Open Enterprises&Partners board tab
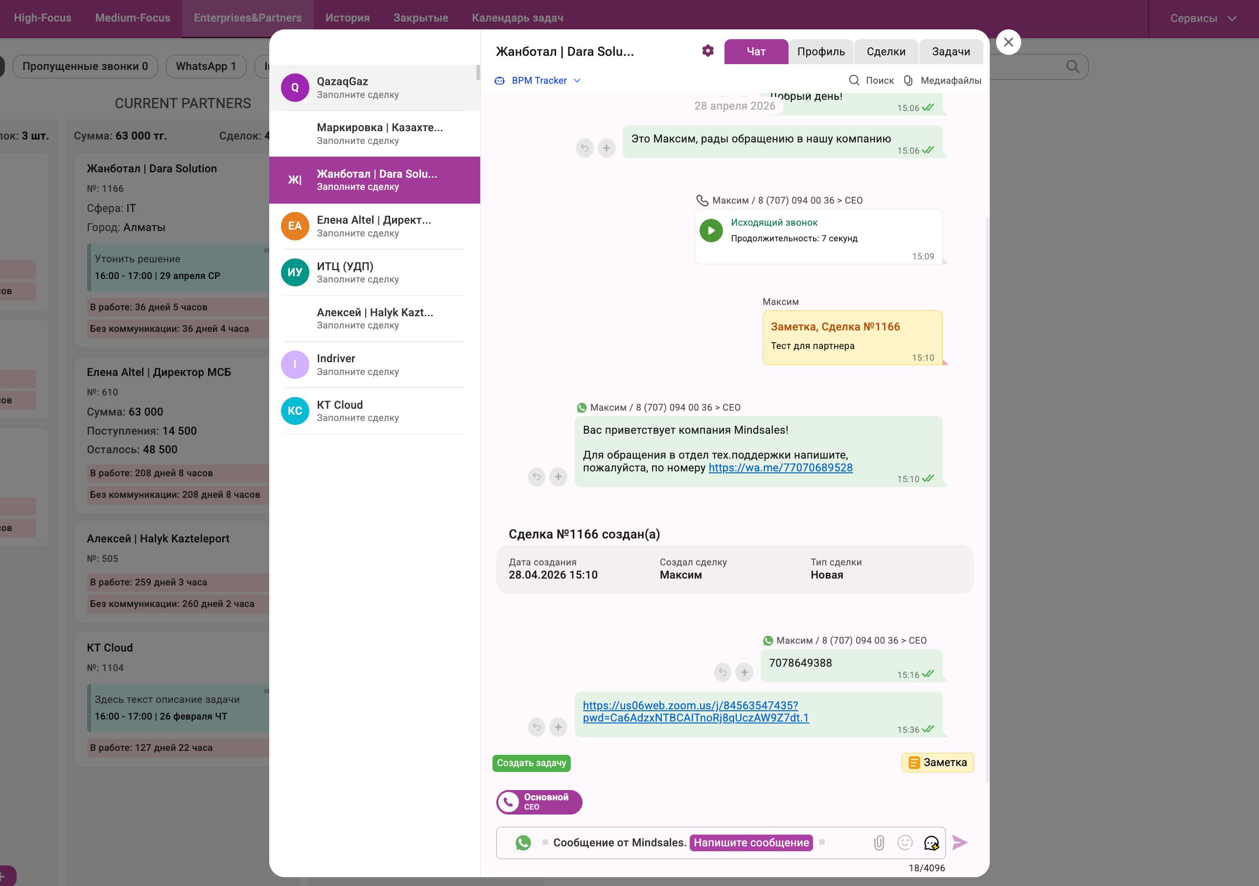Image resolution: width=1259 pixels, height=886 pixels. (247, 18)
